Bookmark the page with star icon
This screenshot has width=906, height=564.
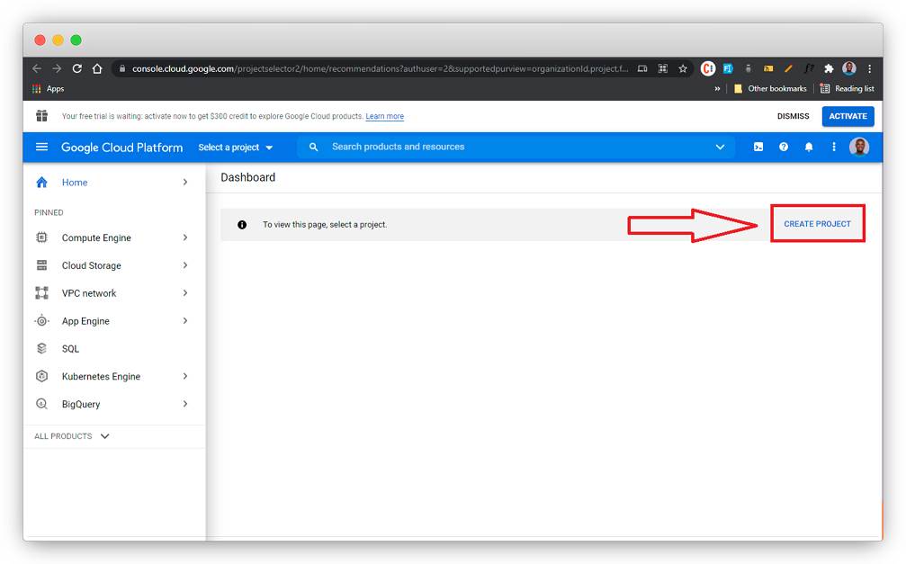(683, 68)
